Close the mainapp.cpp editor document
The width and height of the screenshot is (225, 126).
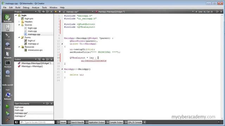point(221,12)
